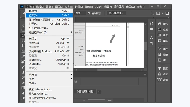Screen dimensions: 190x107
Task: Click the workspace layout icon
Action: tap(158, 13)
